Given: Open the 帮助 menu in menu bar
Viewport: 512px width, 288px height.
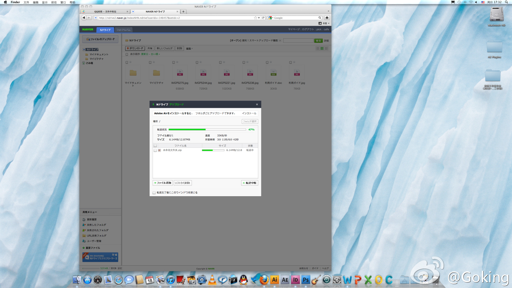Looking at the screenshot, I should coord(73,2).
